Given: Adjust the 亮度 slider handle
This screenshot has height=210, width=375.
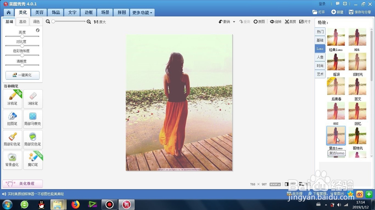Looking at the screenshot, I should tap(22, 37).
